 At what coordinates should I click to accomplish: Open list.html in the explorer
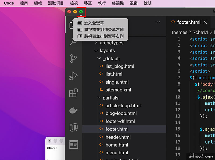(124, 74)
